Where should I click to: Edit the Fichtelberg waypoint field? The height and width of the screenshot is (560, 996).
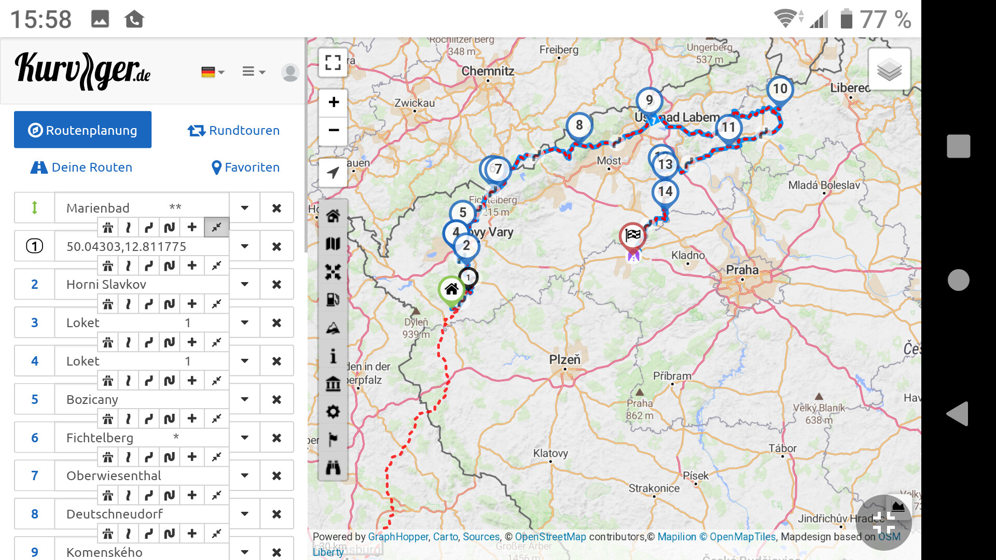coord(142,438)
